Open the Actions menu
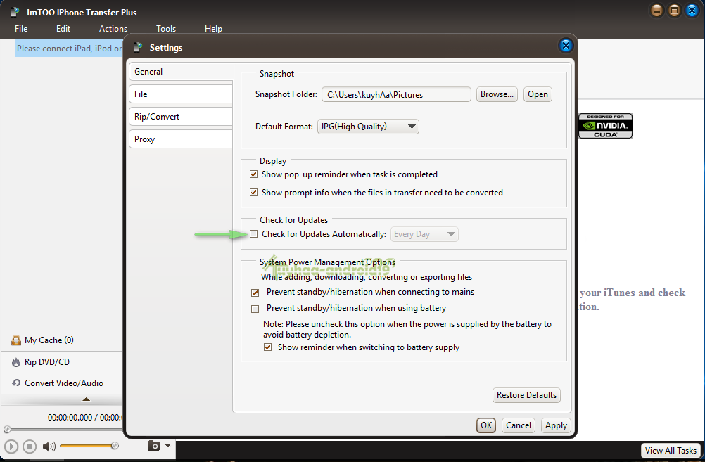705x462 pixels. click(113, 28)
